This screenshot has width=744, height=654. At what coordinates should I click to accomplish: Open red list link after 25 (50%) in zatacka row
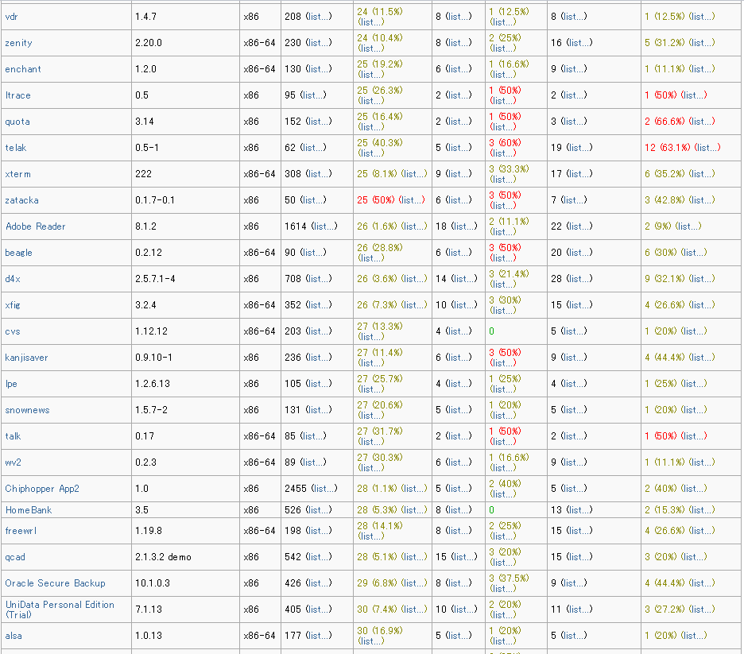(412, 200)
